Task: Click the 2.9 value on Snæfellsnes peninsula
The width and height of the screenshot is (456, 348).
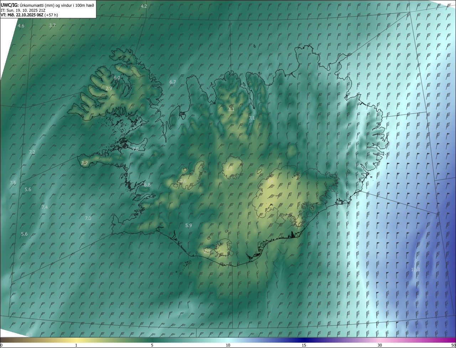Action: (x=84, y=163)
